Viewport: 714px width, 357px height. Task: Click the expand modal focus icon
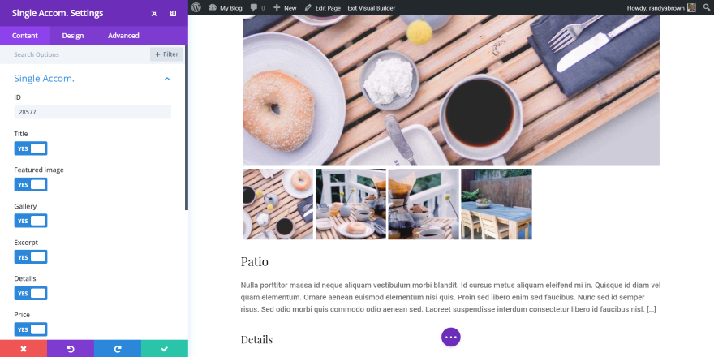pyautogui.click(x=154, y=13)
